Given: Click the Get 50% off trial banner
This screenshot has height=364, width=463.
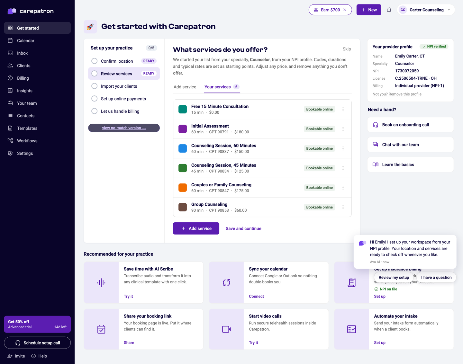Looking at the screenshot, I should point(37,324).
